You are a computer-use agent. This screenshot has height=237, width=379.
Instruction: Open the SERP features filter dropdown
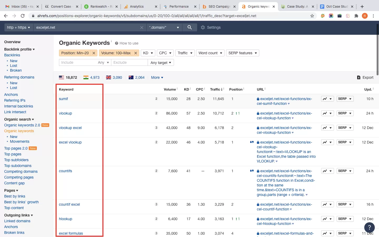click(242, 53)
